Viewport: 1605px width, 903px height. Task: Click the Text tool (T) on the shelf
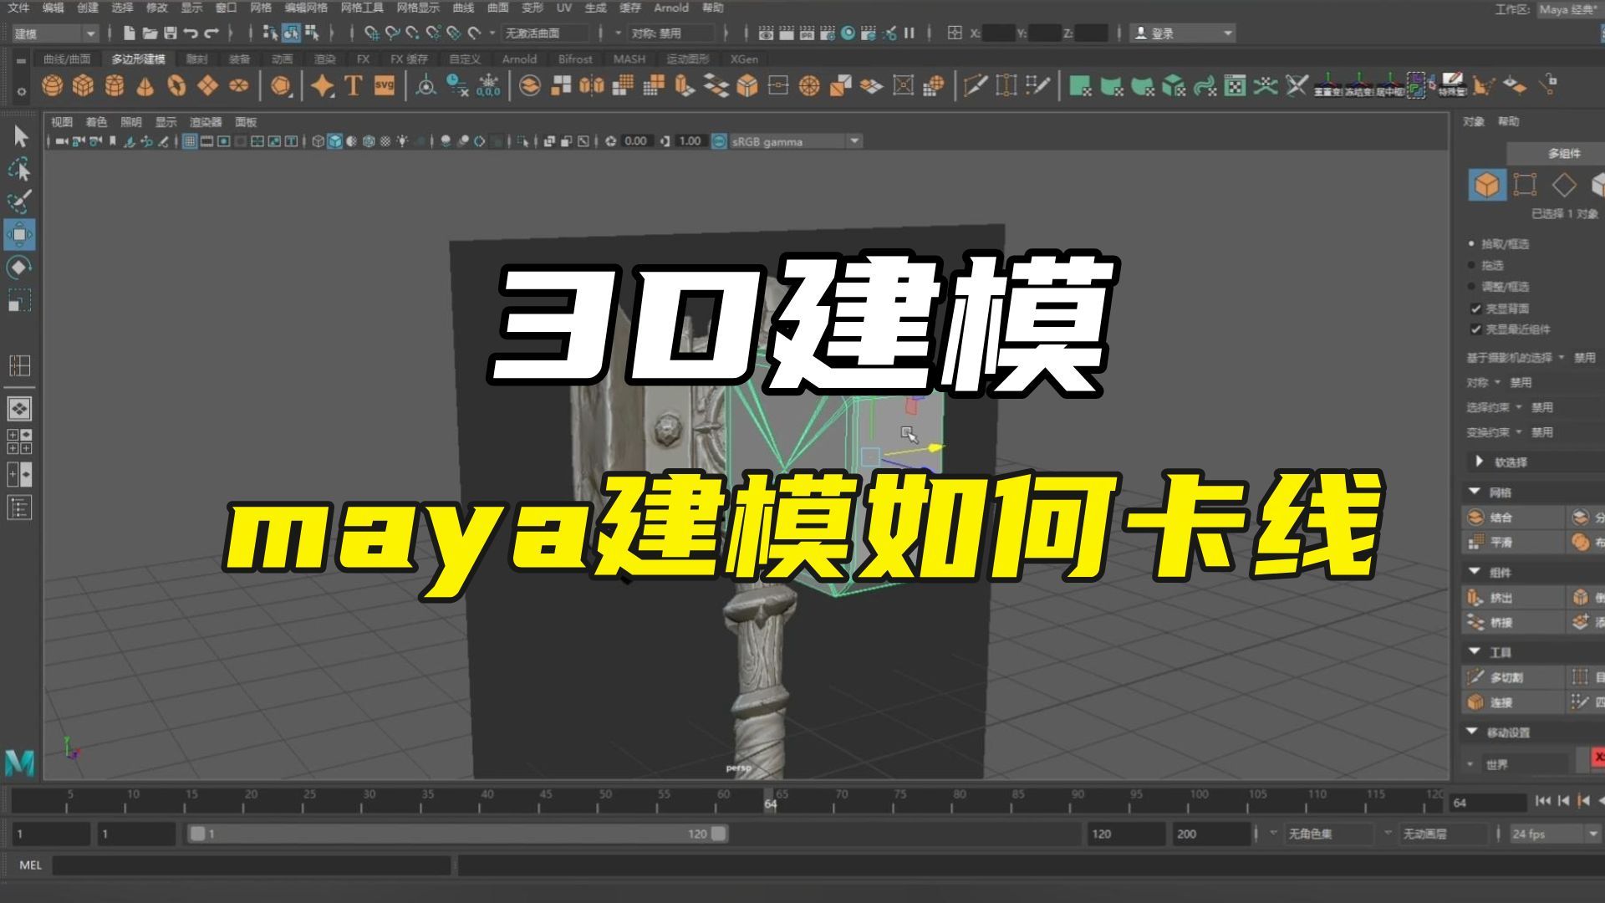pos(352,84)
